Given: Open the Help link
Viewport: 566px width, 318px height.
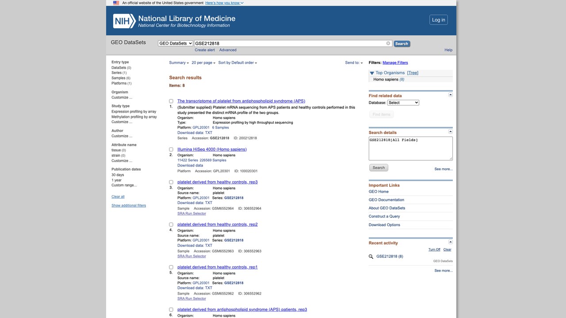Looking at the screenshot, I should click(x=448, y=50).
